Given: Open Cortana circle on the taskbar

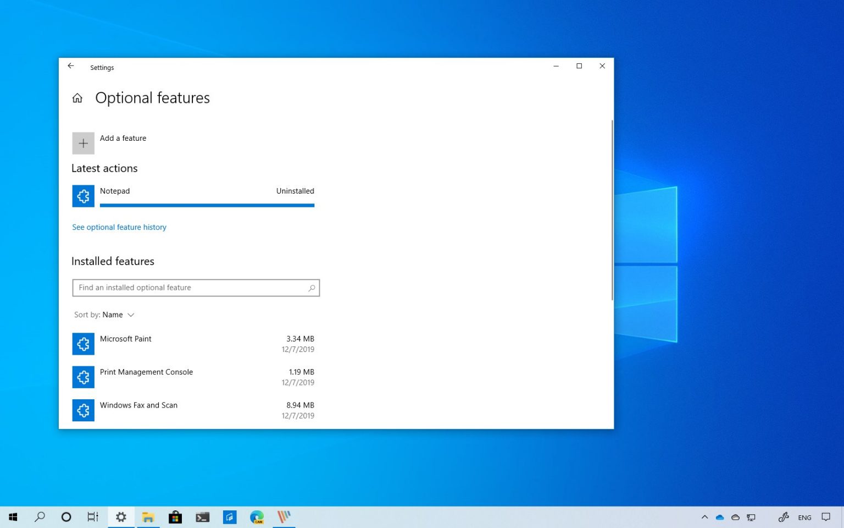Looking at the screenshot, I should (x=66, y=517).
